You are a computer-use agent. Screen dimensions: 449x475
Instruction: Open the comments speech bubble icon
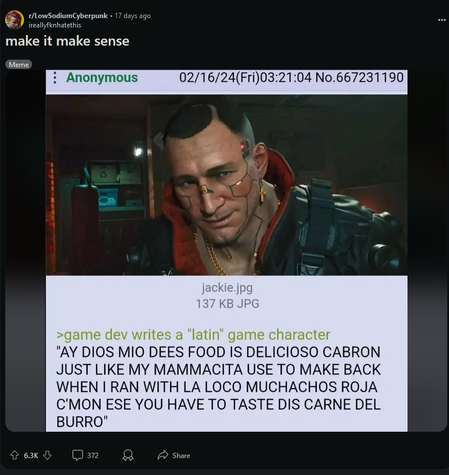coord(77,455)
